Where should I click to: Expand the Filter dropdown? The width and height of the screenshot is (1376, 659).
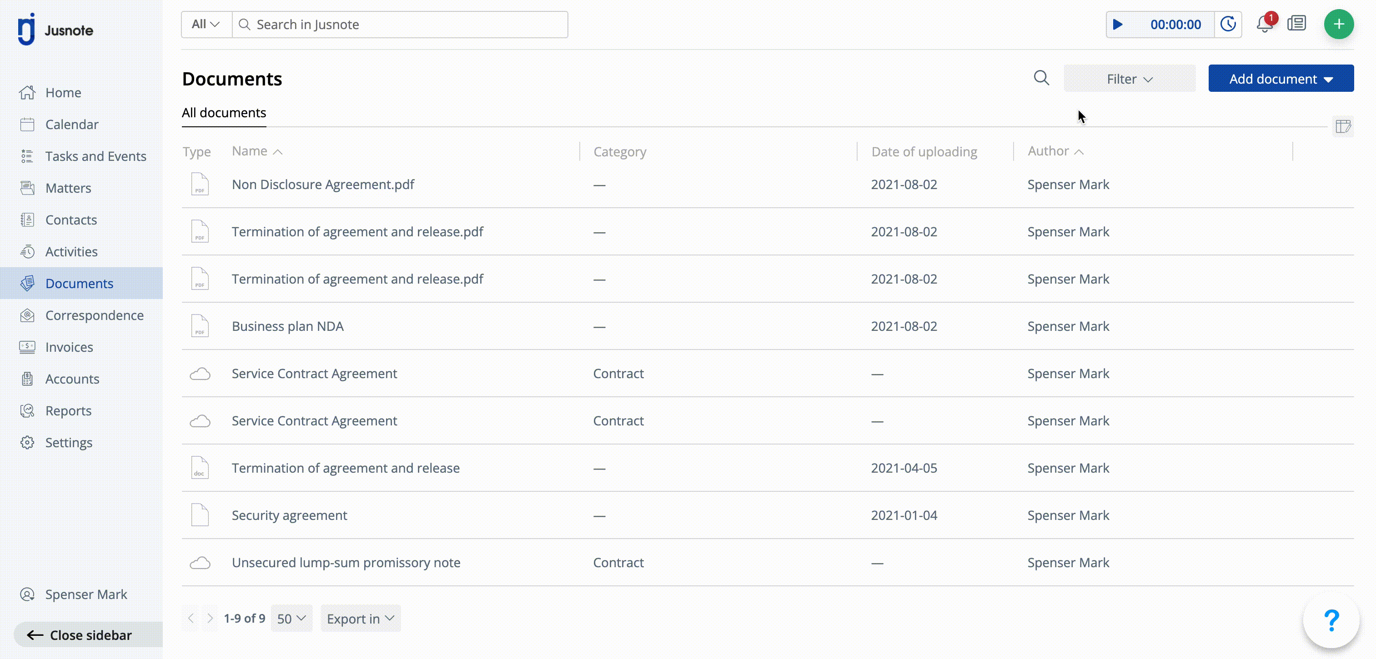point(1129,79)
